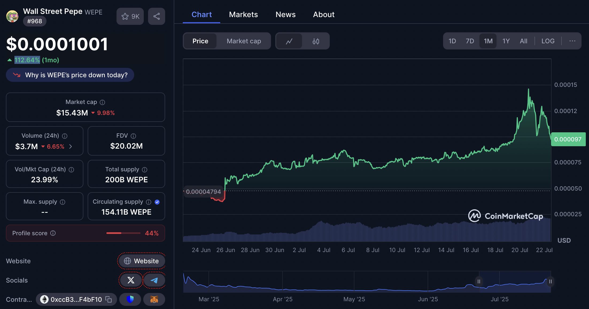Viewport: 589px width, 309px height.
Task: Click the left range handle on the timeline navigator
Action: [x=479, y=281]
